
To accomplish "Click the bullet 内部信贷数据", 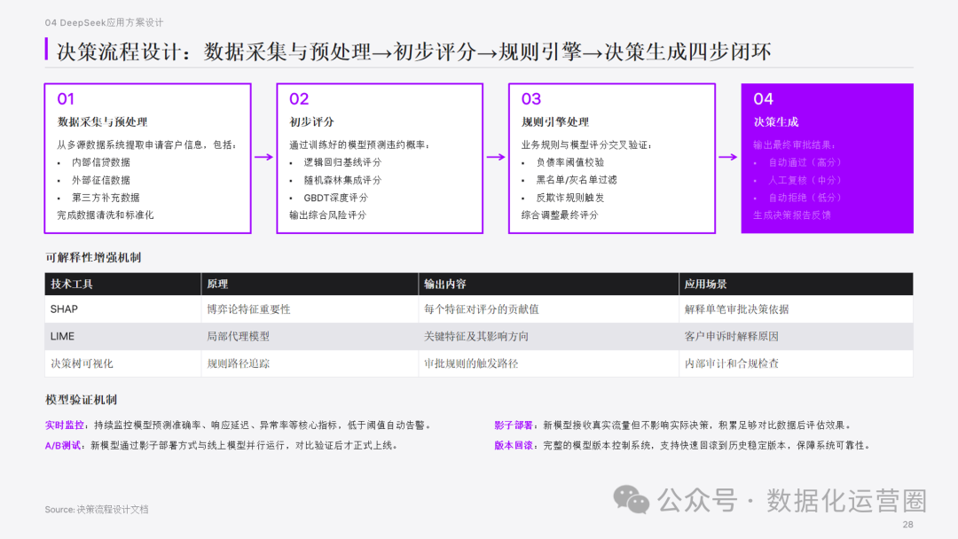I will [101, 162].
